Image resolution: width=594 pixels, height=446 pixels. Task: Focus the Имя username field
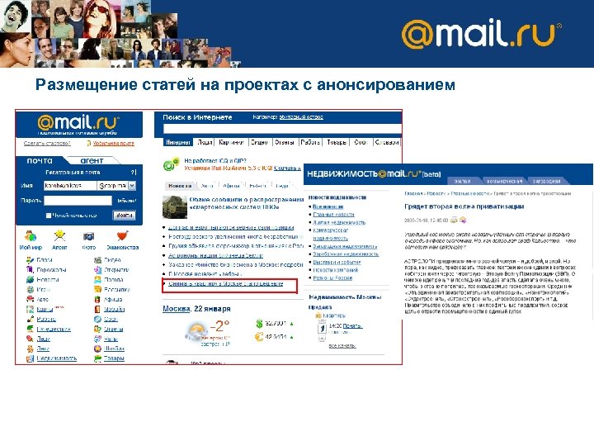click(70, 186)
